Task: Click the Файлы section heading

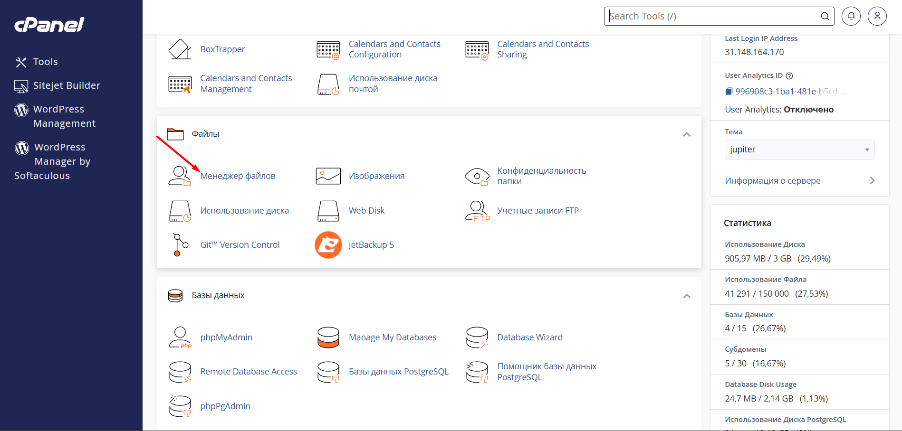Action: tap(205, 134)
